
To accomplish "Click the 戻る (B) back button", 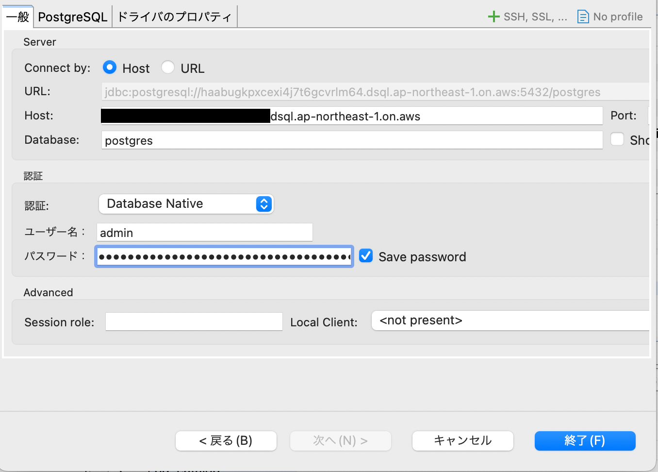I will click(226, 440).
